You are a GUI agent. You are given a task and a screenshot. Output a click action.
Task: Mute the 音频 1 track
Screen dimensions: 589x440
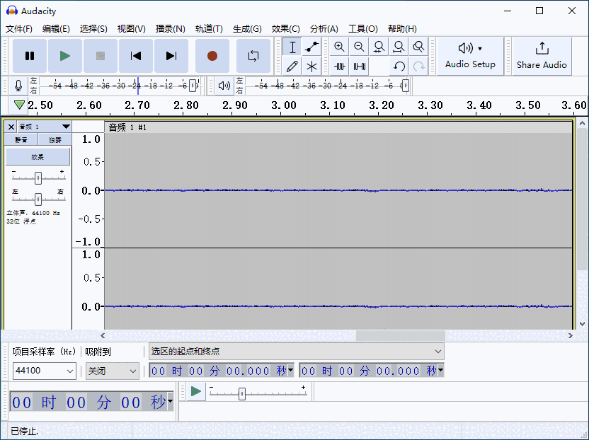coord(21,139)
